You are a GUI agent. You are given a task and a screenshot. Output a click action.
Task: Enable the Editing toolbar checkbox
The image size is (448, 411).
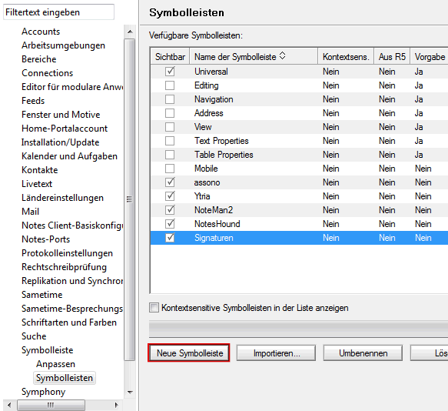coord(170,85)
